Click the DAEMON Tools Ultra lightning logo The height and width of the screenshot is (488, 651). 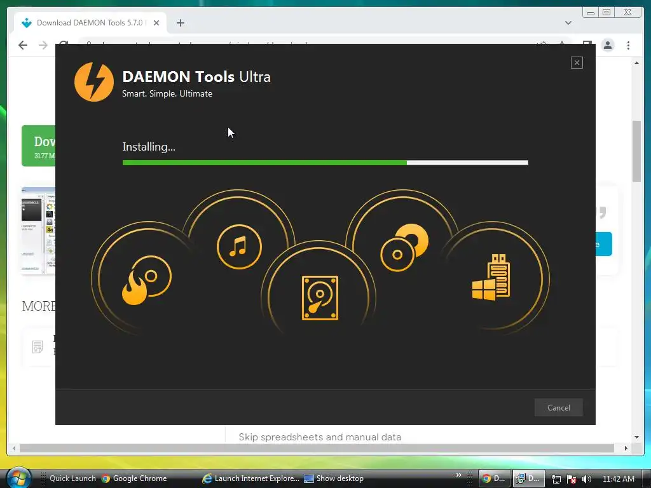94,82
